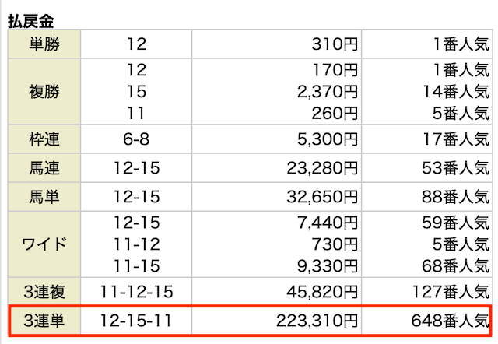
Task: Select the 12-15-11 trifecta combination
Action: [136, 321]
